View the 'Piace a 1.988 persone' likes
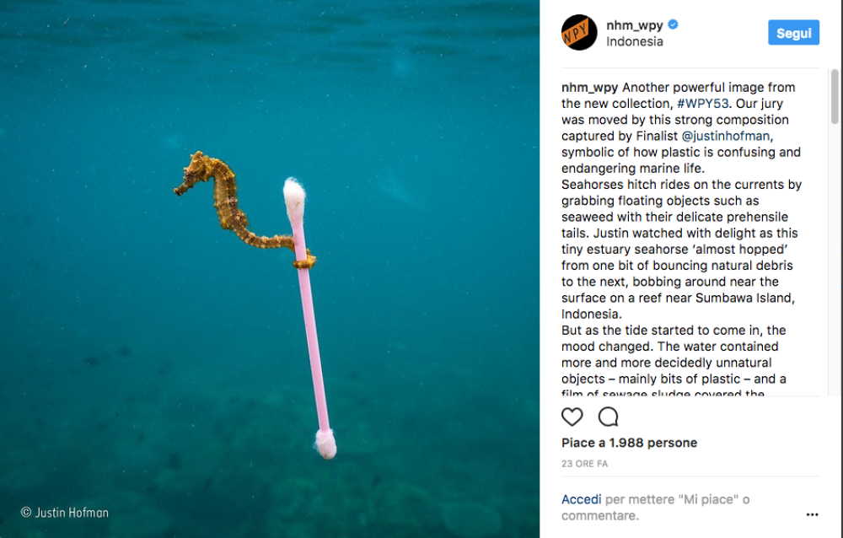The height and width of the screenshot is (538, 843). pyautogui.click(x=629, y=443)
